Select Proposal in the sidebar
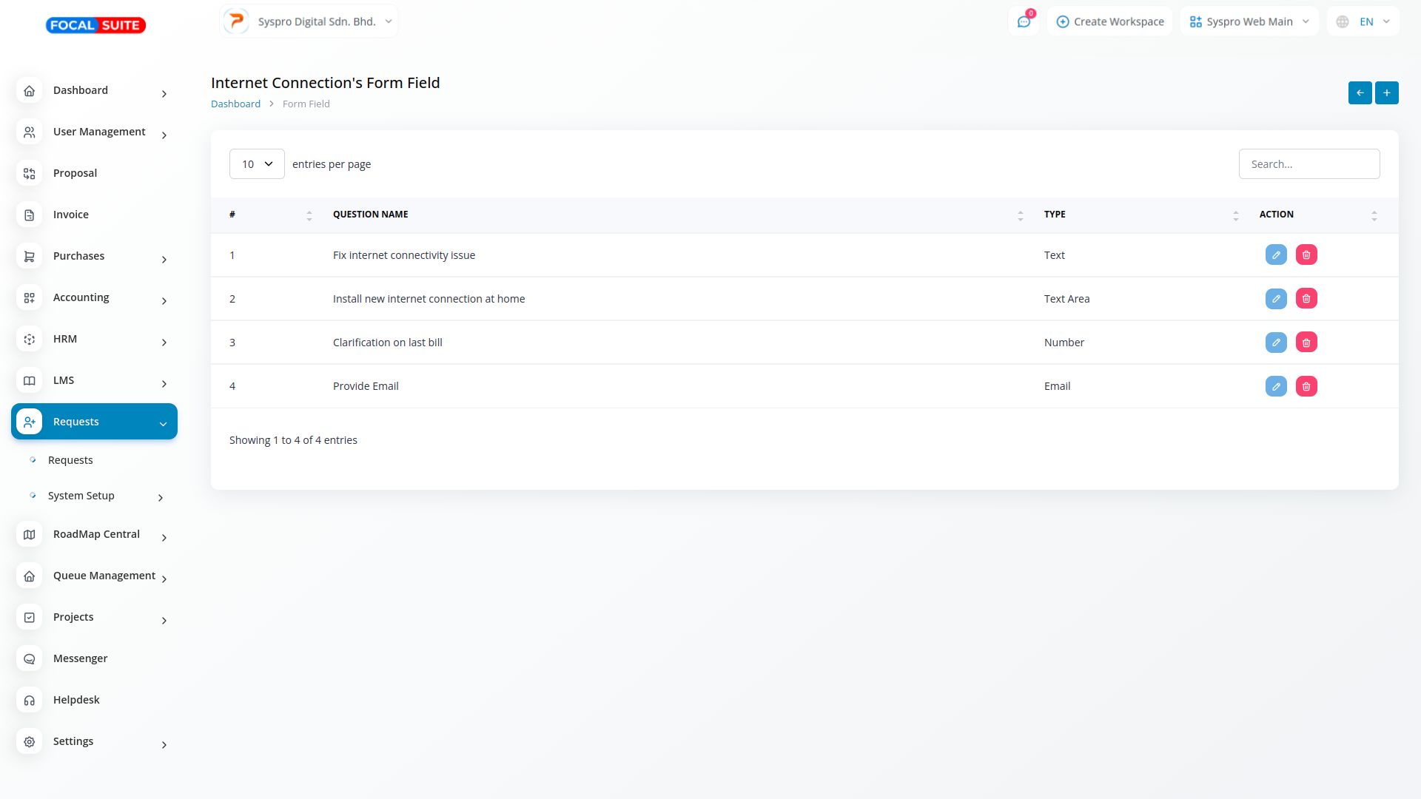 point(75,173)
